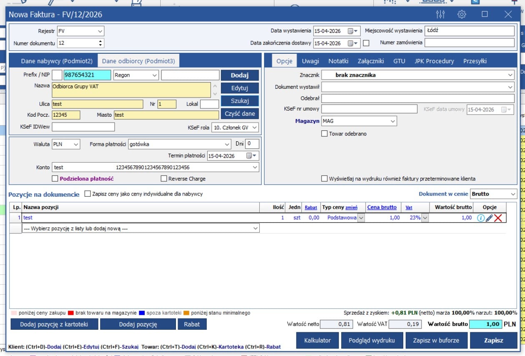The height and width of the screenshot is (356, 525).
Task: Open the Magazyn dropdown list
Action: [392, 121]
